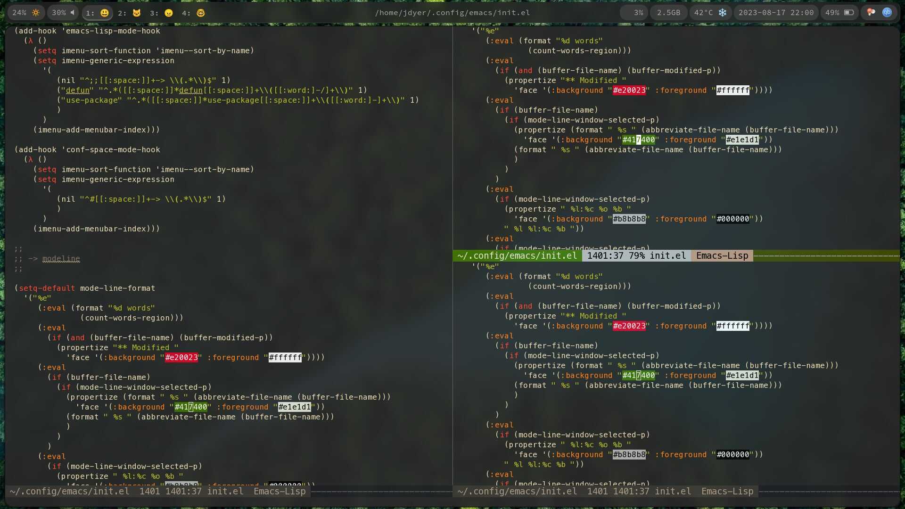905x509 pixels.
Task: Click the lightbulb tray icon
Action: (871, 13)
